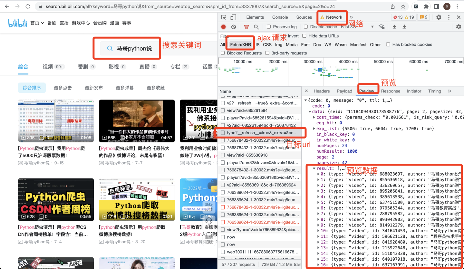
Task: Sort results by 最新发布
Action: 94,88
